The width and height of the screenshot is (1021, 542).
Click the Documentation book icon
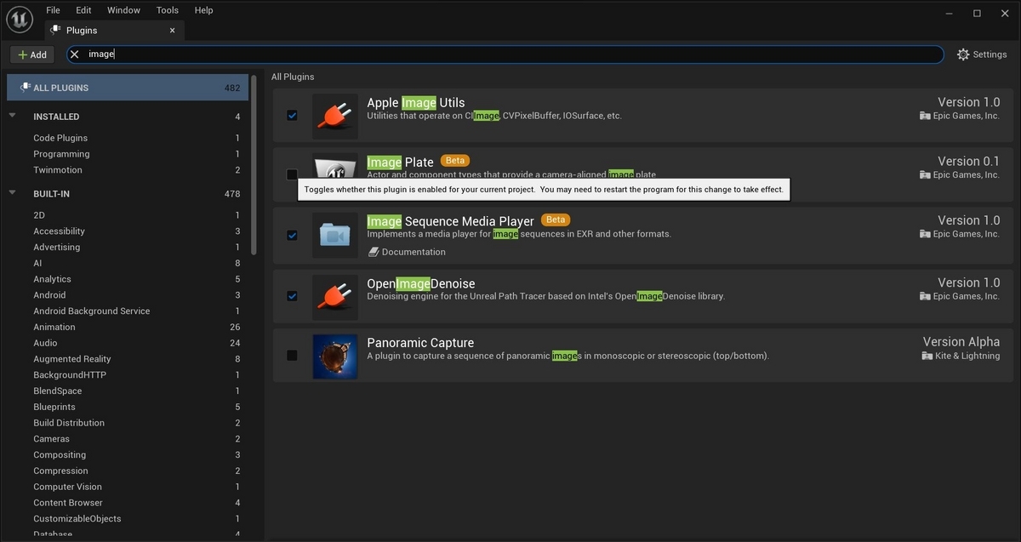click(374, 252)
